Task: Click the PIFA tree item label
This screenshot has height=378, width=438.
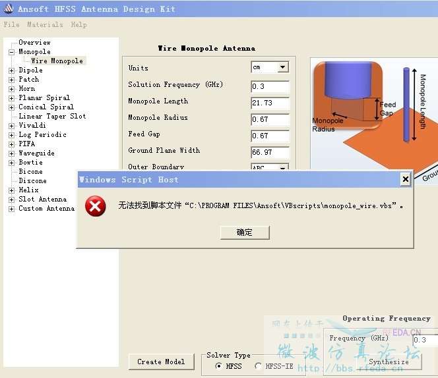Action: 27,144
